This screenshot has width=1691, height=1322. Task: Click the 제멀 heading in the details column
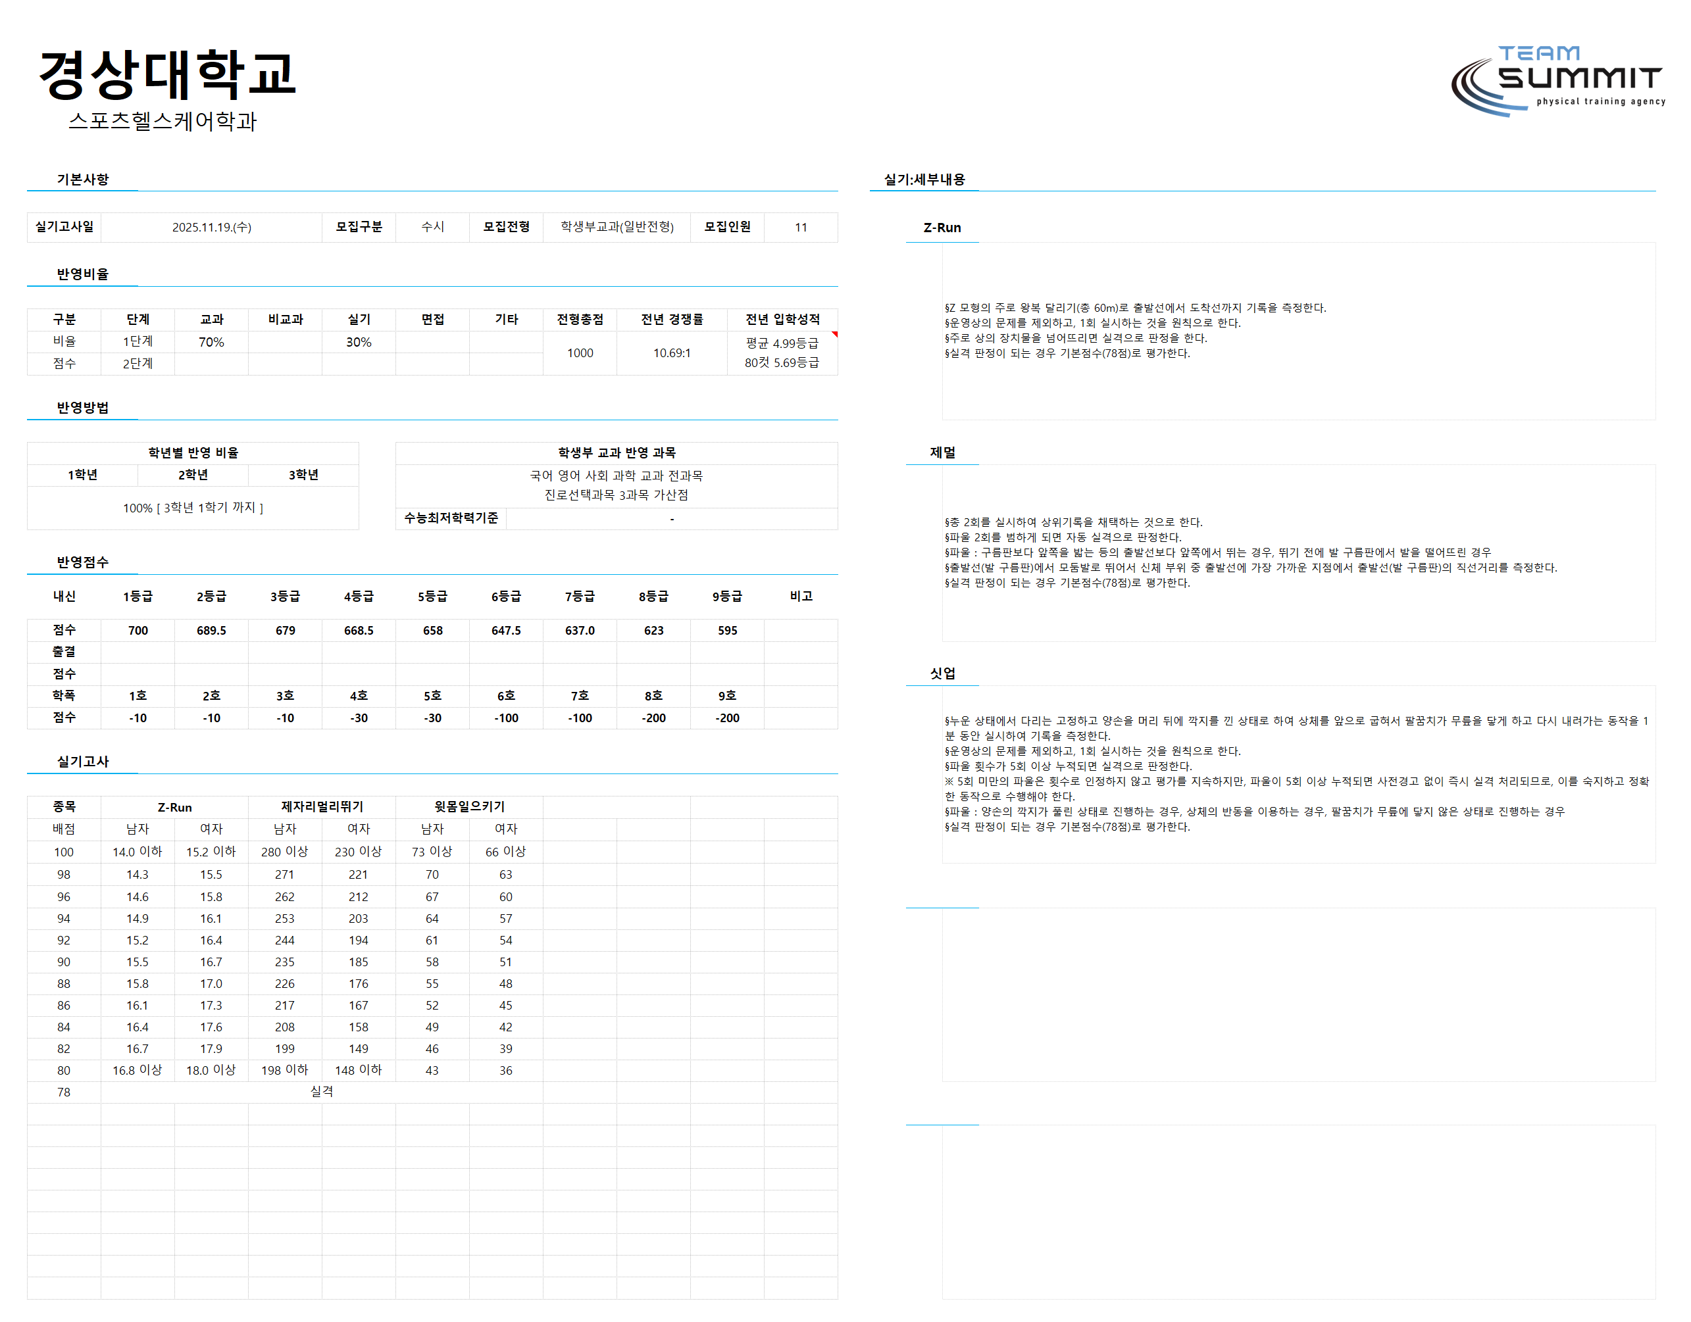[942, 453]
